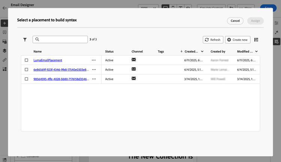Screen dimensions: 281x162
Task: Click the pin-like icon in right sidebar
Action: point(277,32)
